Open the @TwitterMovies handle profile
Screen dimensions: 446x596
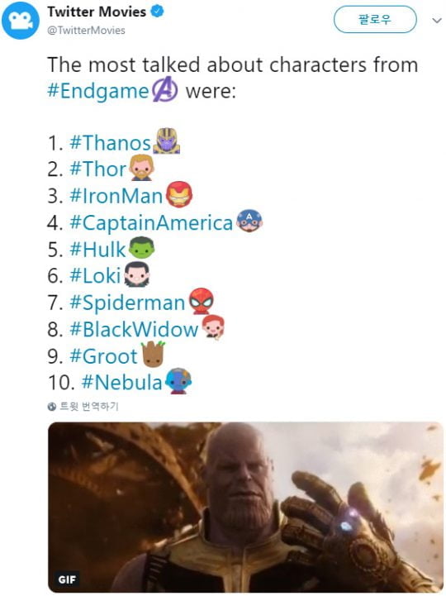coord(86,31)
